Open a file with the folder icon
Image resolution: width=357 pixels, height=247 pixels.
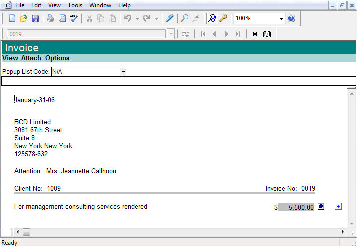(23, 18)
